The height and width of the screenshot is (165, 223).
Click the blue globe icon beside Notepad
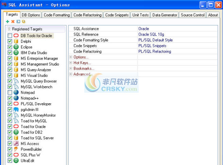tap(16, 92)
